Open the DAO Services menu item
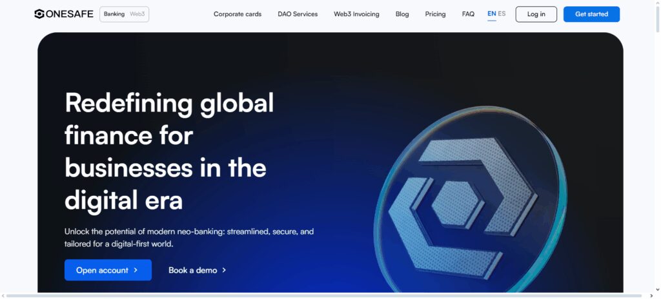 [298, 14]
